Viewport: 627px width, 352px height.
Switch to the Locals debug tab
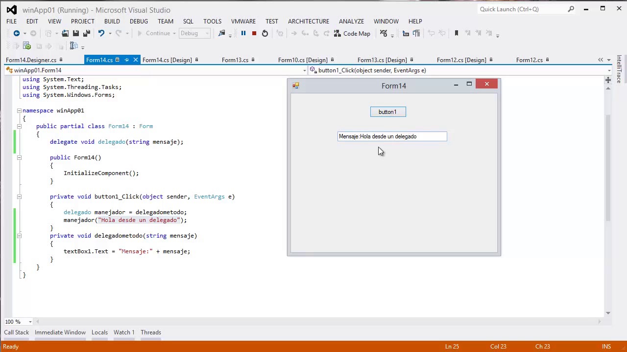[99, 332]
